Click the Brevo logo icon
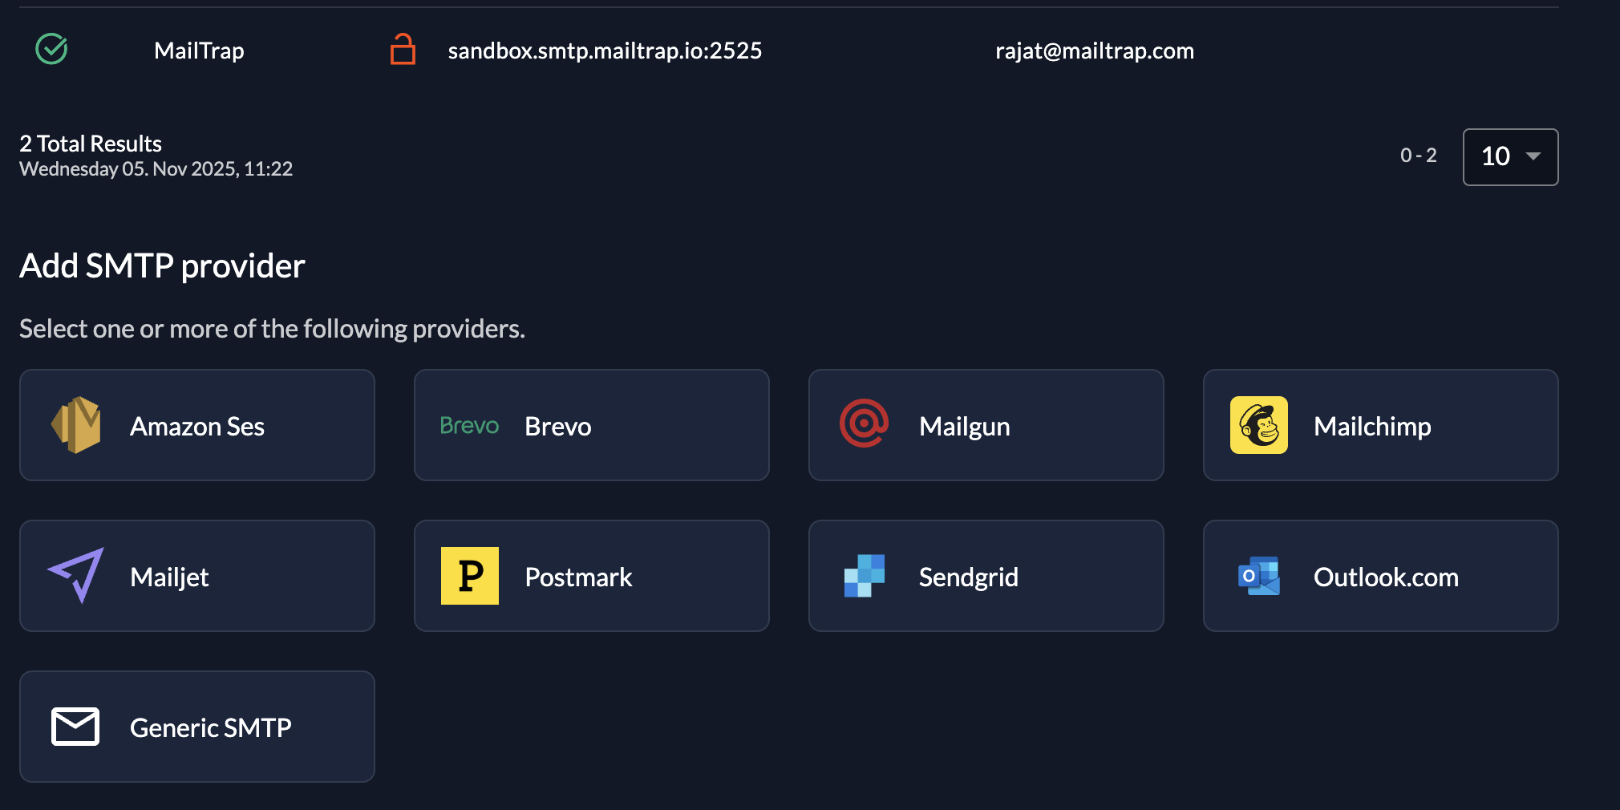 [469, 426]
